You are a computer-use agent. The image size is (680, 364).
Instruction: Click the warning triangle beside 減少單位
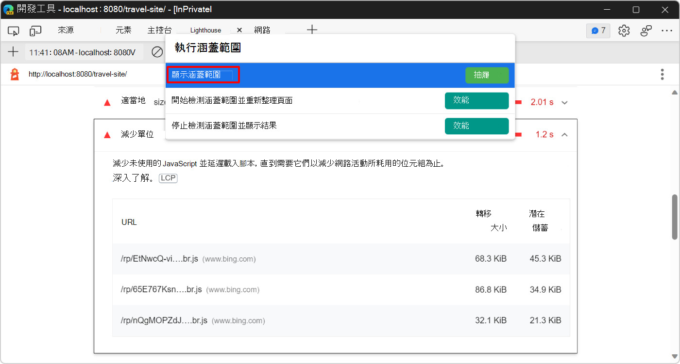click(107, 135)
